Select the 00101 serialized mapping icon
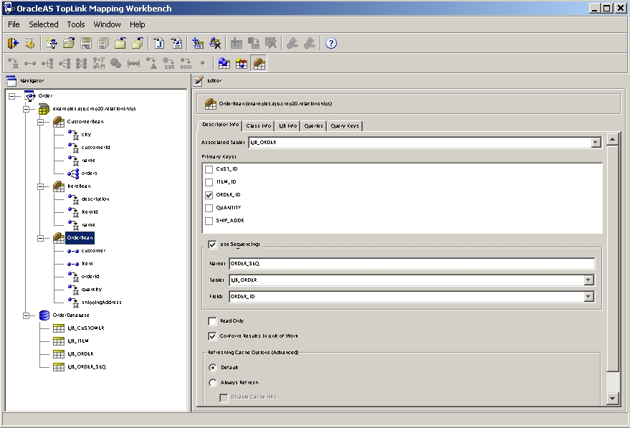 click(186, 63)
